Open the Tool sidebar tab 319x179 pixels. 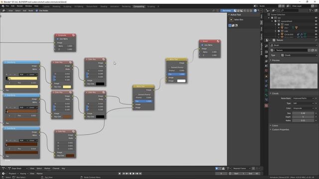point(261,22)
